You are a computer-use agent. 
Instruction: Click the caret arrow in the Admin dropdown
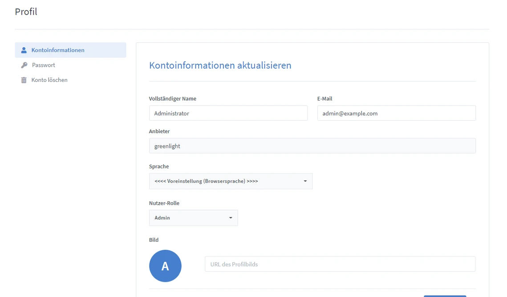231,218
